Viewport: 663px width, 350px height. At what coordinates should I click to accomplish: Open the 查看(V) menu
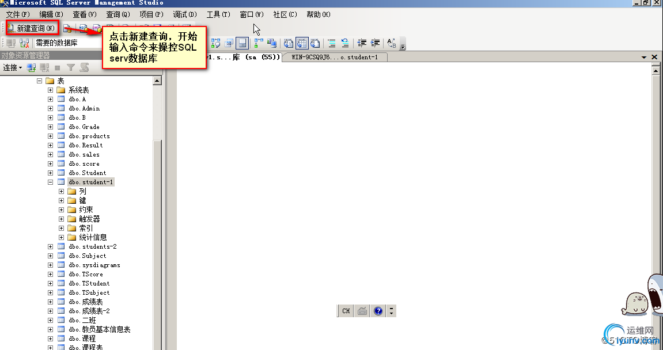tap(85, 14)
